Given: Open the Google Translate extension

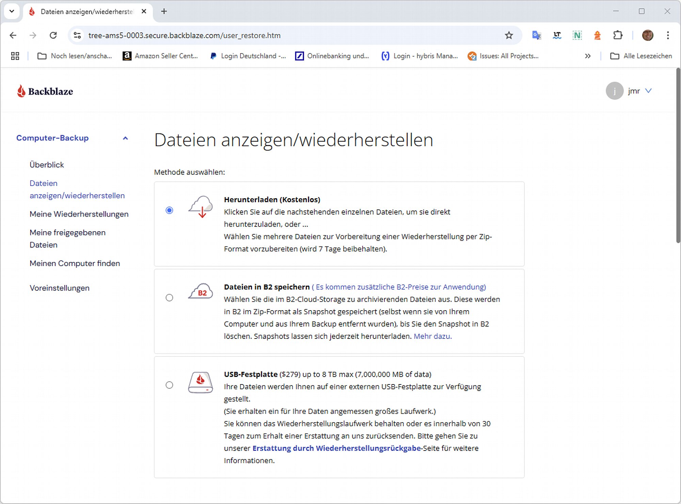Looking at the screenshot, I should click(x=537, y=35).
